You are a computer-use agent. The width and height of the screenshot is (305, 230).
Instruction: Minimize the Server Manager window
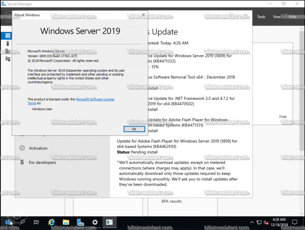point(270,4)
